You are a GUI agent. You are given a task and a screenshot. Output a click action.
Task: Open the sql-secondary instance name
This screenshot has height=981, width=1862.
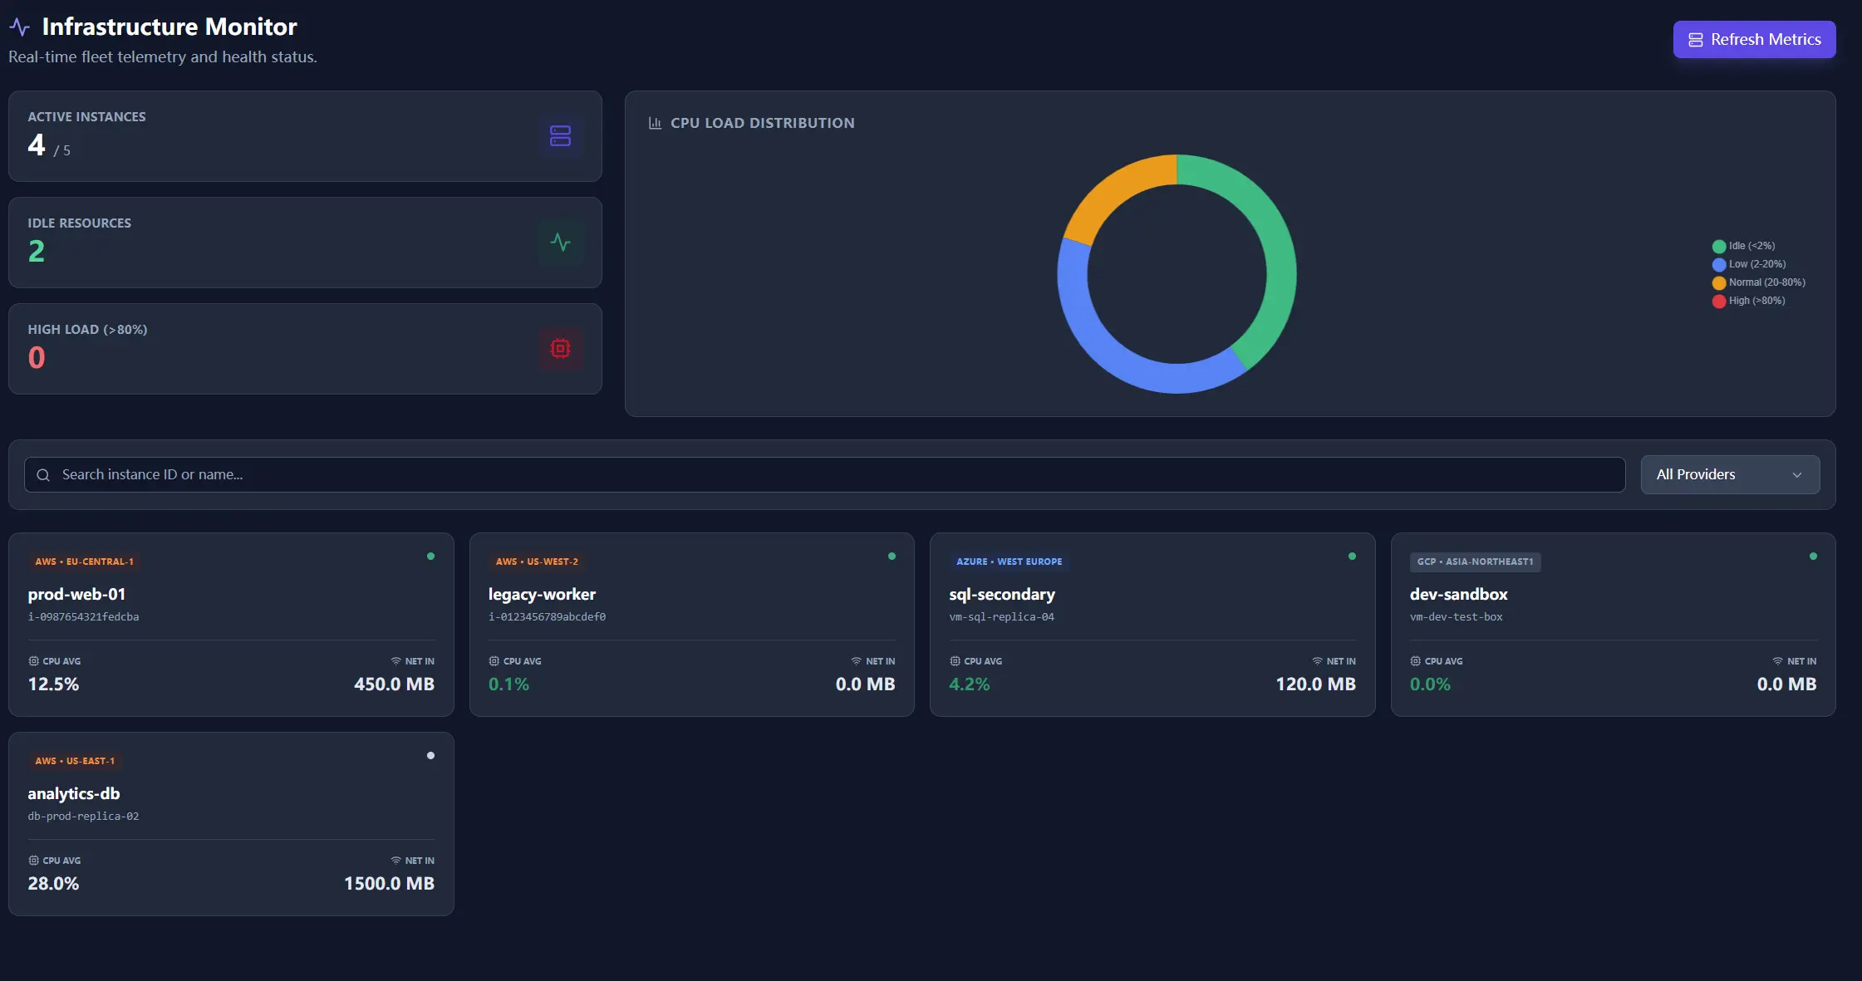[1002, 594]
